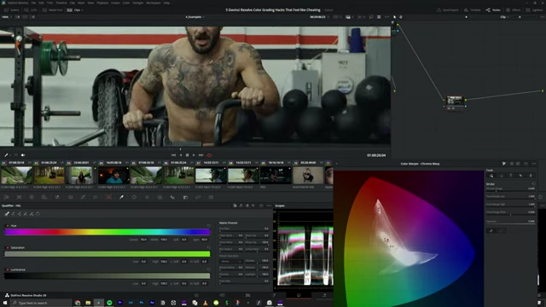
Task: Open the Windows taskbar search box
Action: (41, 303)
